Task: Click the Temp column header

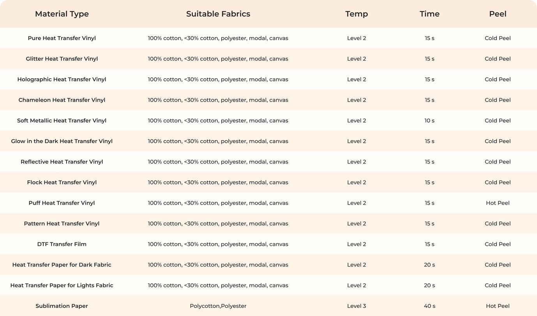Action: click(x=357, y=14)
